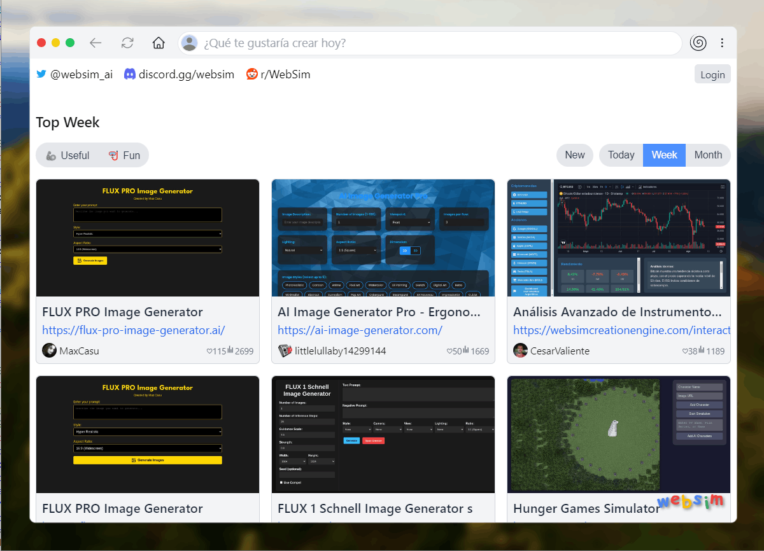Click 'Hunger Games Simulator' title

tap(586, 508)
